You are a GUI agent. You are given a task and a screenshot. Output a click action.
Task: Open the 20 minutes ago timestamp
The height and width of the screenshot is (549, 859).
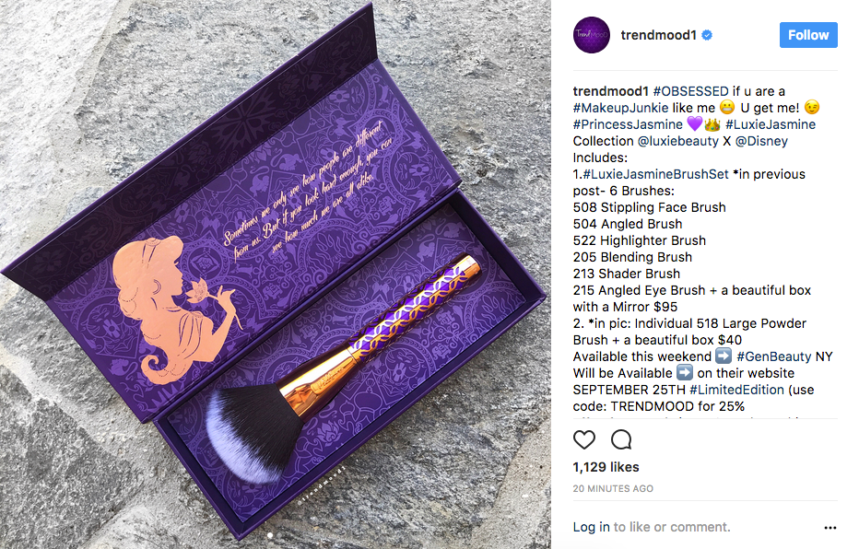(613, 488)
